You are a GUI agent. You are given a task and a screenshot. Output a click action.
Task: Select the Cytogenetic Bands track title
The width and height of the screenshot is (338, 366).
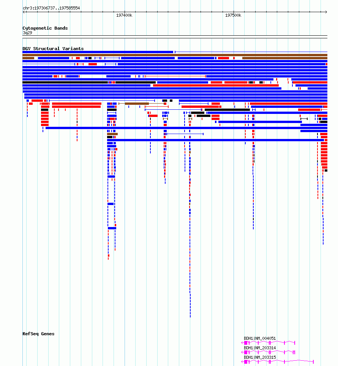pos(45,28)
